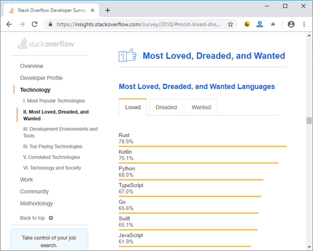Go to Development Environments and Tools
The height and width of the screenshot is (251, 313).
[x=60, y=133]
